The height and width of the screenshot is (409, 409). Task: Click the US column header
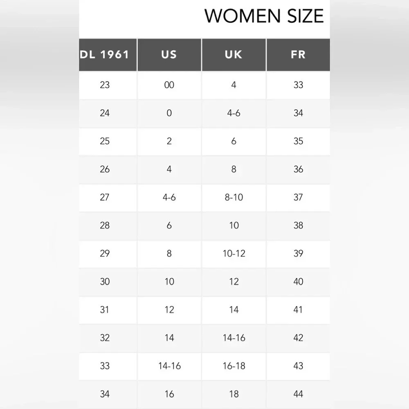pos(169,55)
